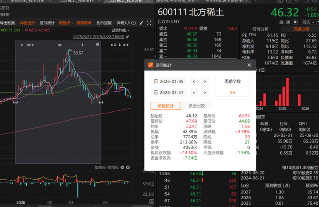Image resolution: width=319 pixels, height=207 pixels.
Task: Click the start date field 2026-01-05
Action: (168, 82)
